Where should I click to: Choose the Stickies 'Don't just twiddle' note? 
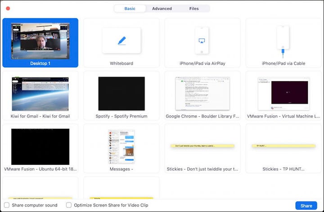(202, 147)
